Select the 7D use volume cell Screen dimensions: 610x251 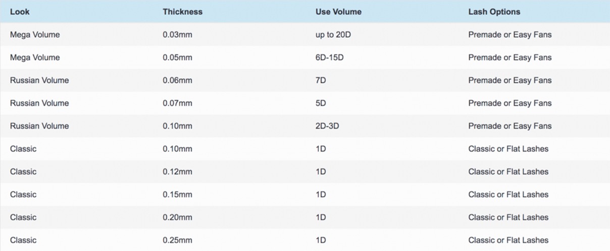(x=321, y=80)
